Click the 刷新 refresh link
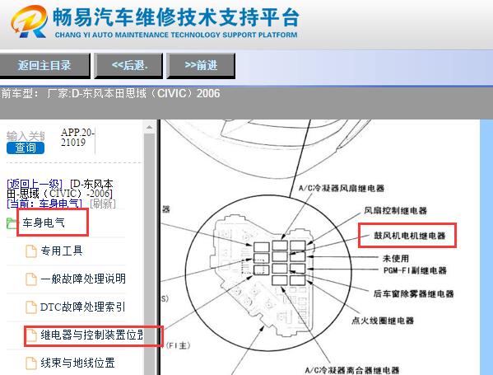The image size is (493, 375). click(x=103, y=204)
